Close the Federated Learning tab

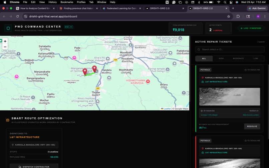140,8
